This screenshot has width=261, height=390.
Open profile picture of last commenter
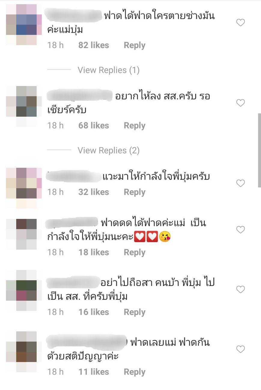[x=24, y=352]
